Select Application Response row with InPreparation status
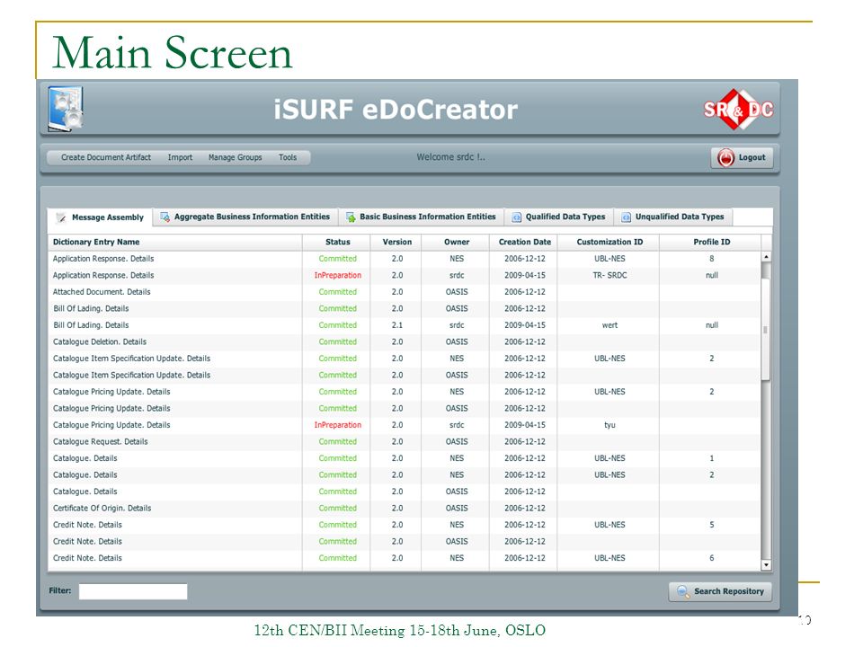The width and height of the screenshot is (863, 647). pos(405,276)
